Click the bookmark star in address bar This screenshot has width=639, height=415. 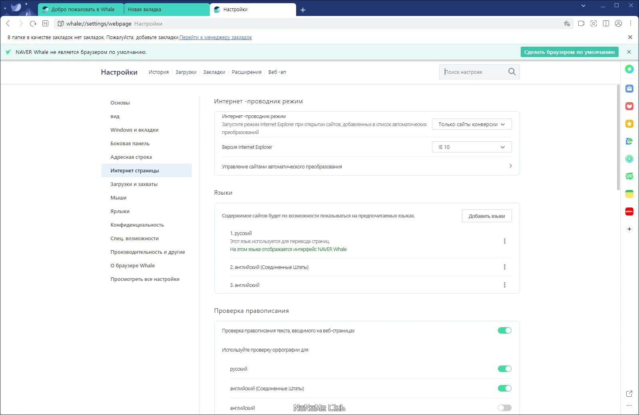[567, 24]
